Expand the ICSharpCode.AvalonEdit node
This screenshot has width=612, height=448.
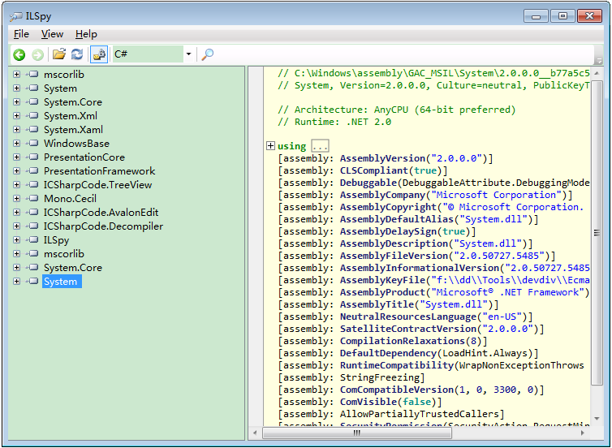pos(16,213)
